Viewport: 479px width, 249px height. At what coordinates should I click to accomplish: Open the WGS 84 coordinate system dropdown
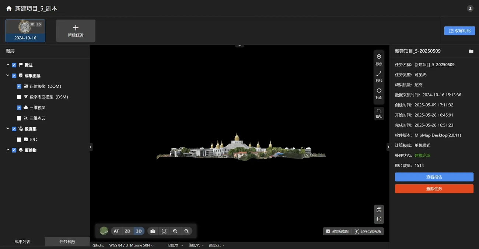(131, 245)
